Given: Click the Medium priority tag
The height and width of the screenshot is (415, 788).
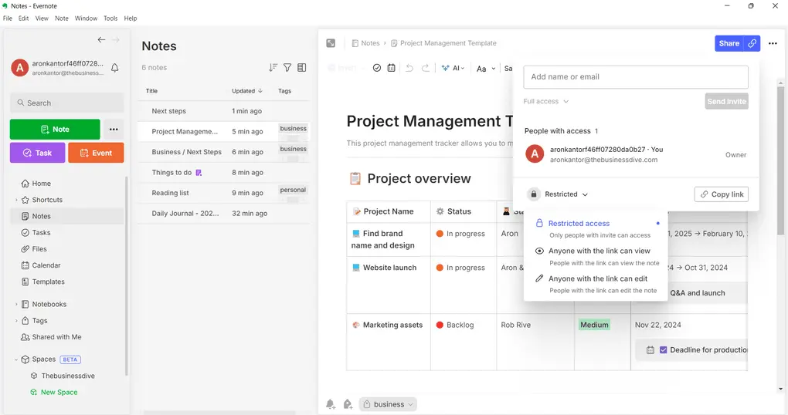Looking at the screenshot, I should (x=594, y=325).
